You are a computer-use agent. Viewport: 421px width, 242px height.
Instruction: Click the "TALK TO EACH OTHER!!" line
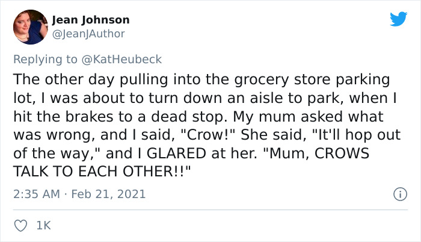click(102, 172)
